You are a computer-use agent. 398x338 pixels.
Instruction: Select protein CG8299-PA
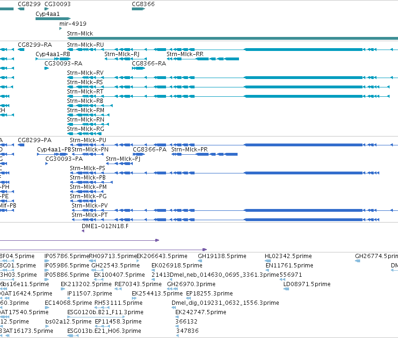click(x=35, y=140)
